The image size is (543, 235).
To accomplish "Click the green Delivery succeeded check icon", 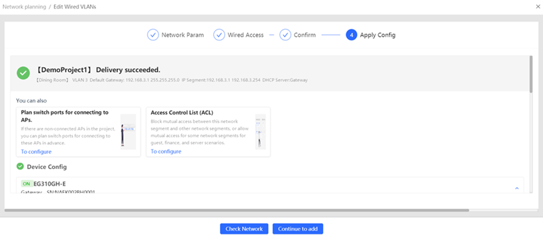I will click(x=23, y=73).
